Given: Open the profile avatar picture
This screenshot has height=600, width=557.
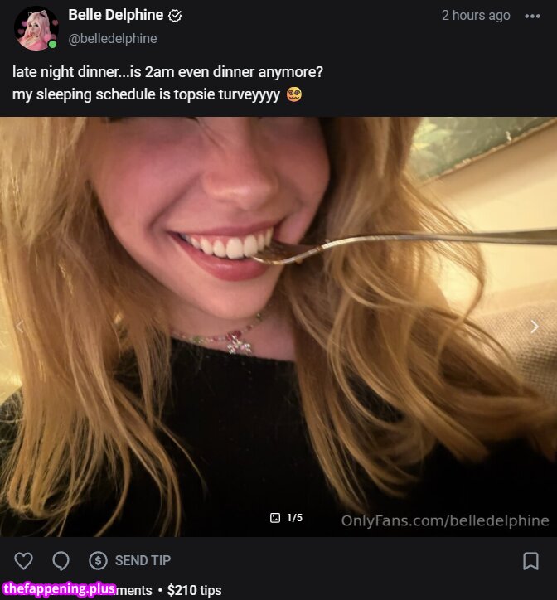Looking at the screenshot, I should tap(36, 28).
